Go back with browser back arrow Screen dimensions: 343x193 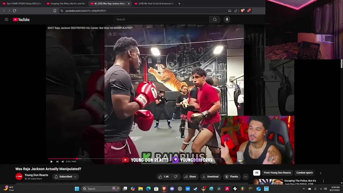click(4, 11)
